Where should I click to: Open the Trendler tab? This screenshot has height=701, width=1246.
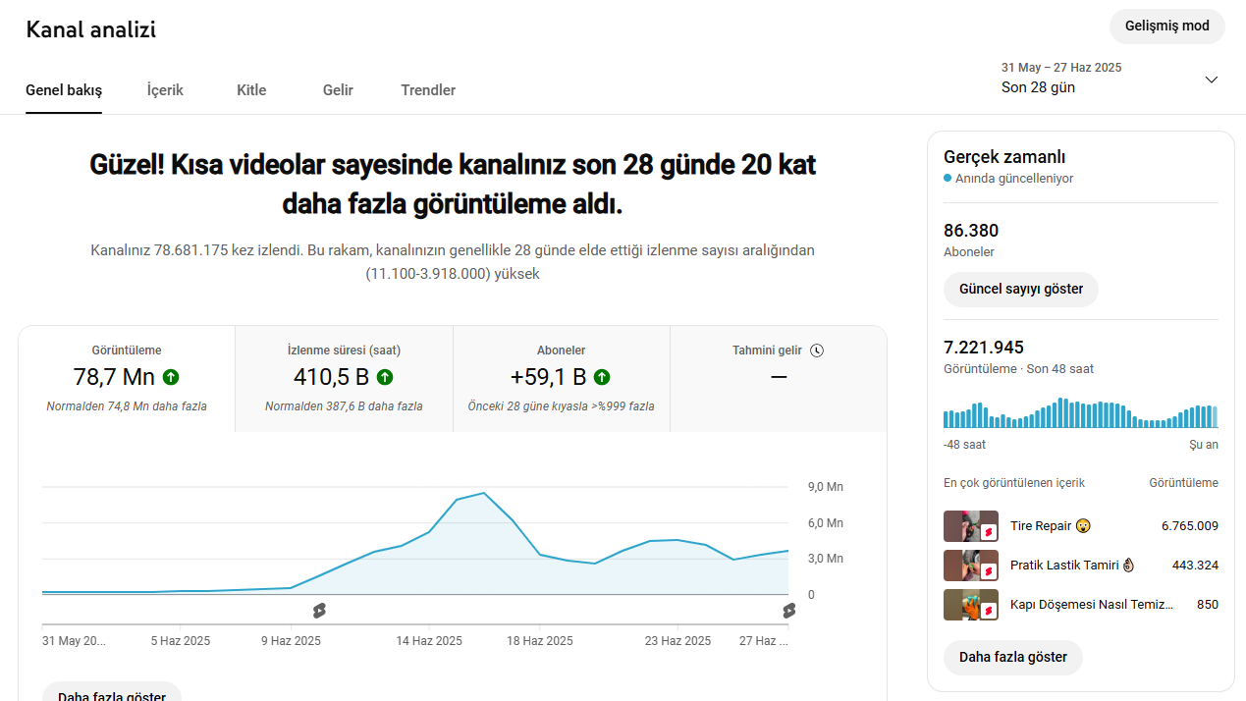point(428,90)
